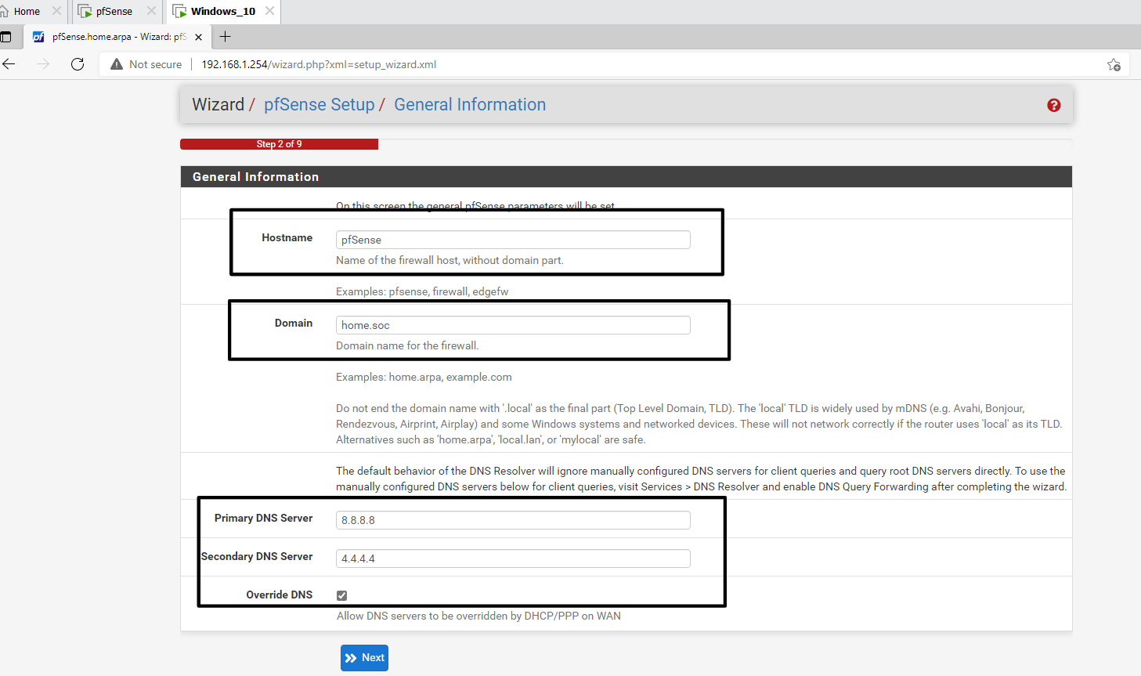Click the browser back arrow

pyautogui.click(x=9, y=64)
